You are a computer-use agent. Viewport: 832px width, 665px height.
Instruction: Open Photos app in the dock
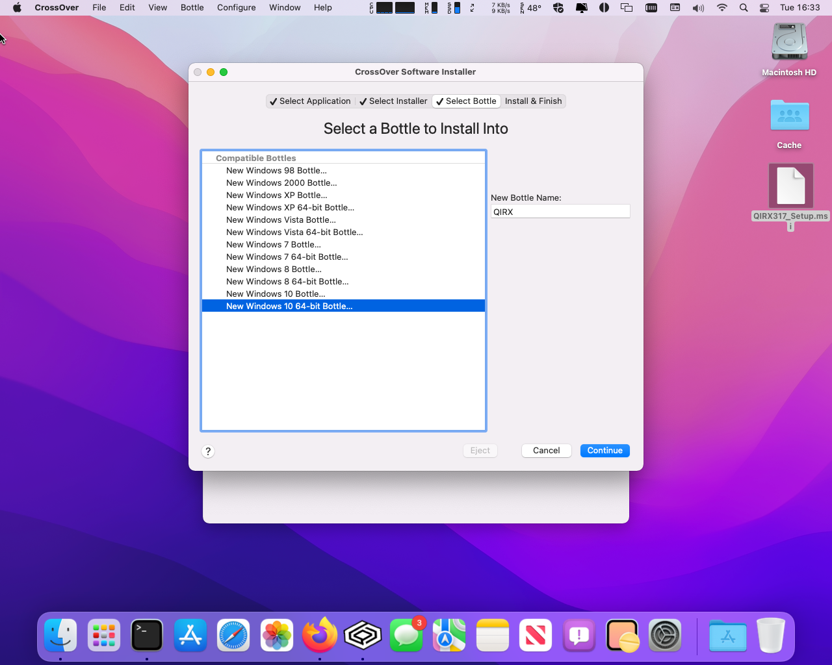click(x=277, y=634)
